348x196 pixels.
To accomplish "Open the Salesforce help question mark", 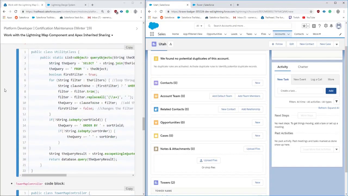I will 319,26.
